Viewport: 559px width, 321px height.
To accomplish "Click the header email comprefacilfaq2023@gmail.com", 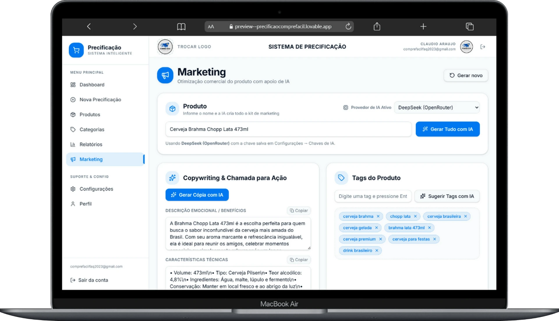I will click(429, 49).
